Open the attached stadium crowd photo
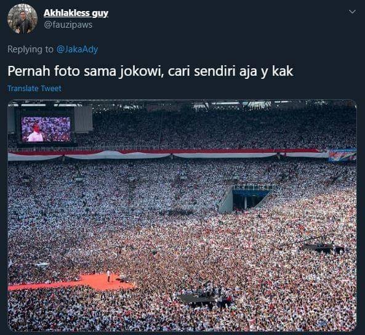The width and height of the screenshot is (365, 335). [x=182, y=216]
